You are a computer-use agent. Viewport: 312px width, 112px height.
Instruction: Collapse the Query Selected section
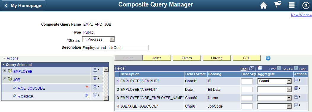click(4, 65)
